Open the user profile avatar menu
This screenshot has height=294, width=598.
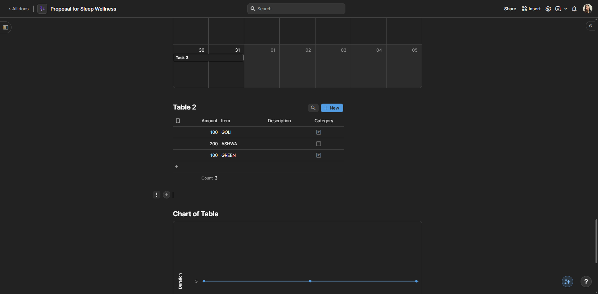tap(587, 9)
